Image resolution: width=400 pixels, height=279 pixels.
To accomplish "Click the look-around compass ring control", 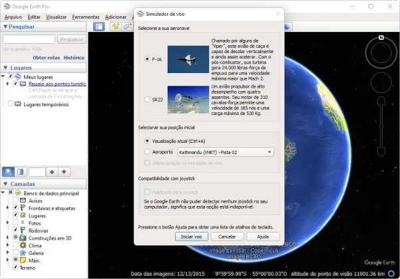I will click(381, 53).
